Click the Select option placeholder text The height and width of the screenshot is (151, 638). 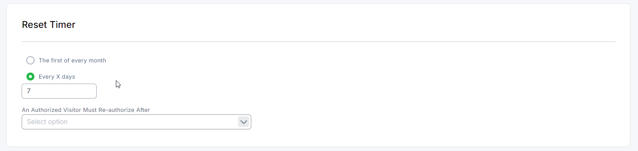click(x=47, y=122)
